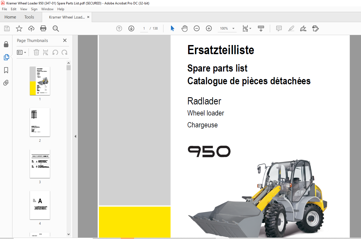Click the Save file icon
The image size is (361, 239).
click(x=7, y=28)
